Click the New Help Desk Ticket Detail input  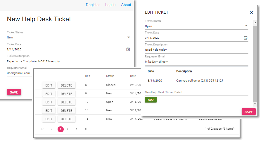(x=197, y=92)
